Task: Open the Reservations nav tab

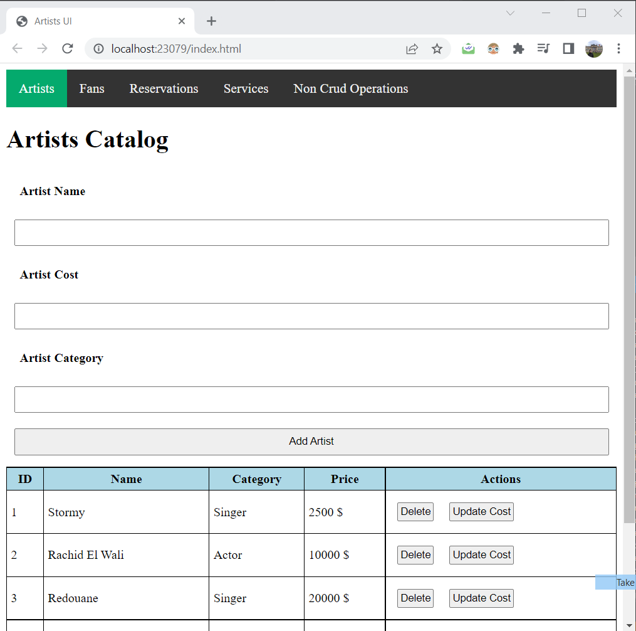Action: tap(164, 88)
